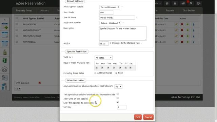Click the PERCENTDISCOUNT cell in the table
Viewport: 217px width, 122px height.
pyautogui.click(x=32, y=36)
